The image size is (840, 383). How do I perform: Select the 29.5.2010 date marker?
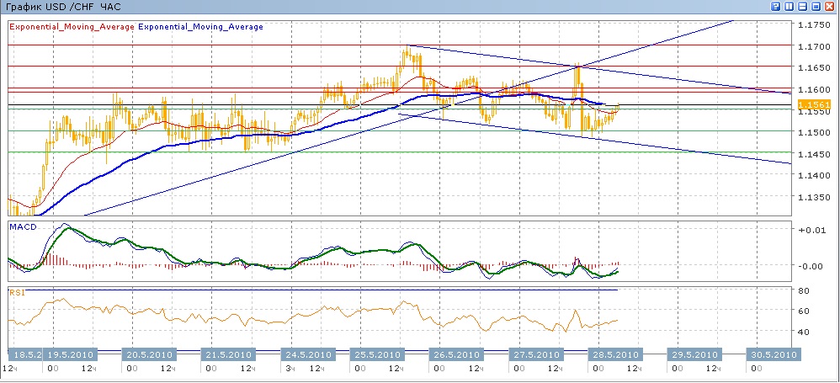point(694,354)
